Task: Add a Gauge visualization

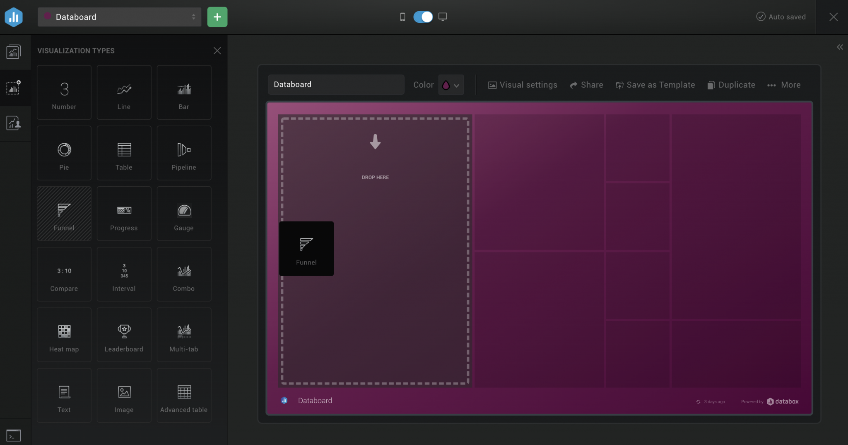Action: (x=184, y=214)
